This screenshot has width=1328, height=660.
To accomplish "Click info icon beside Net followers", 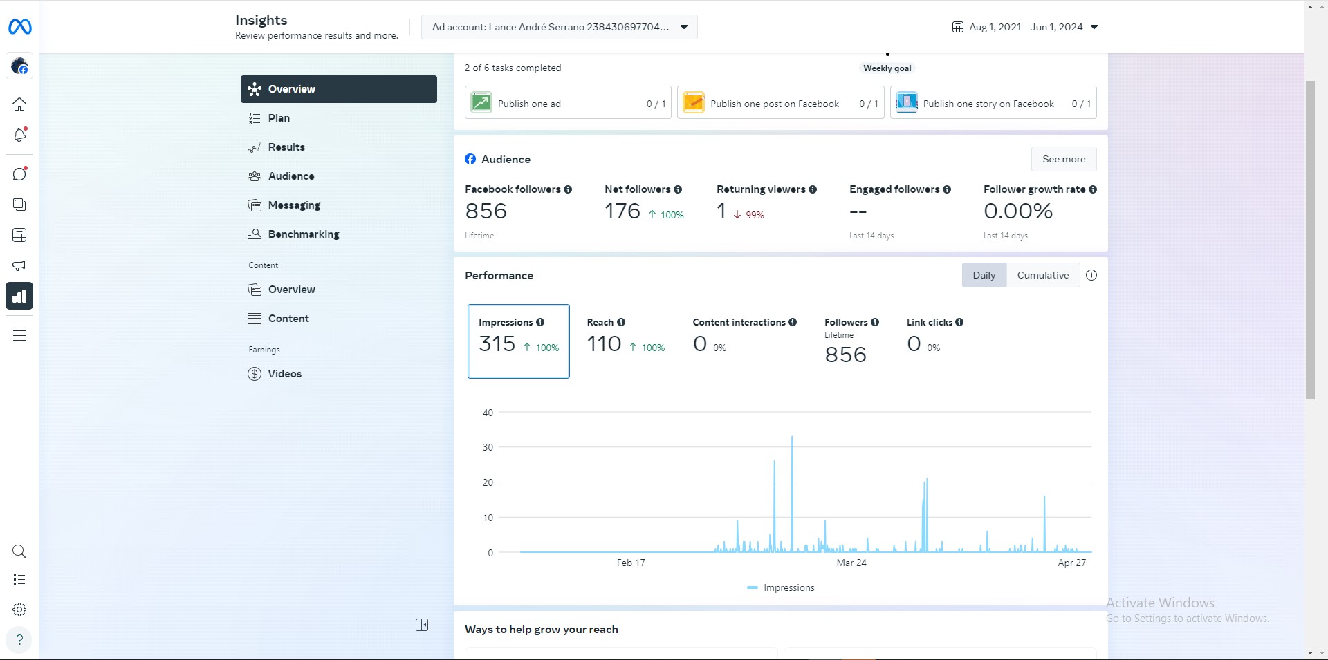I will click(x=678, y=189).
